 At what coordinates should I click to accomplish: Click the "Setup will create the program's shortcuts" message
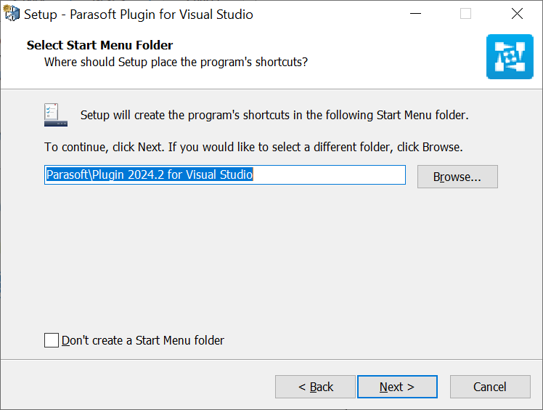click(274, 115)
